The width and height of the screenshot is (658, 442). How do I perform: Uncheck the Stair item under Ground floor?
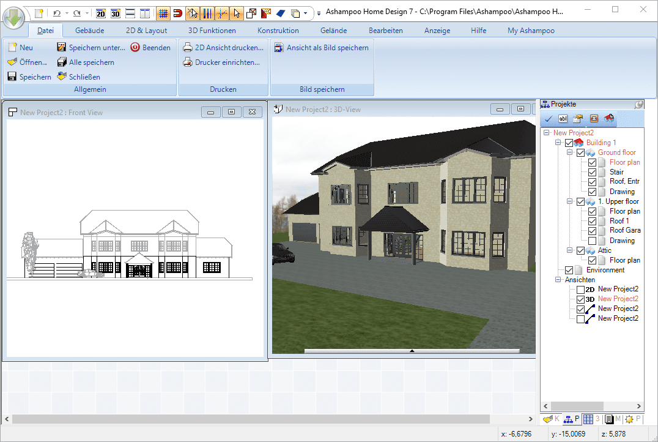click(x=592, y=172)
